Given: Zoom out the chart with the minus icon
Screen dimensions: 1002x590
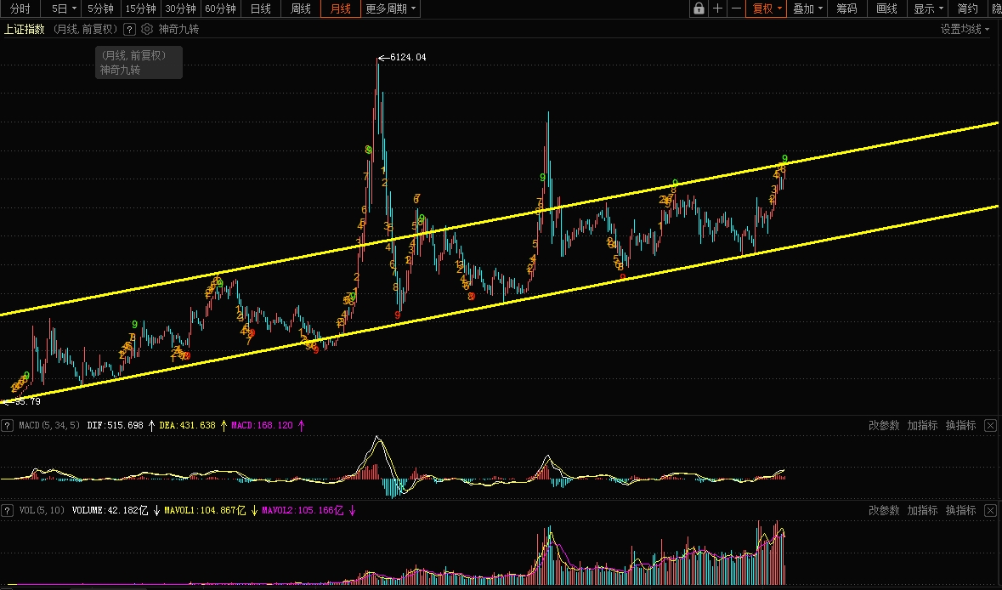Looking at the screenshot, I should click(x=736, y=9).
